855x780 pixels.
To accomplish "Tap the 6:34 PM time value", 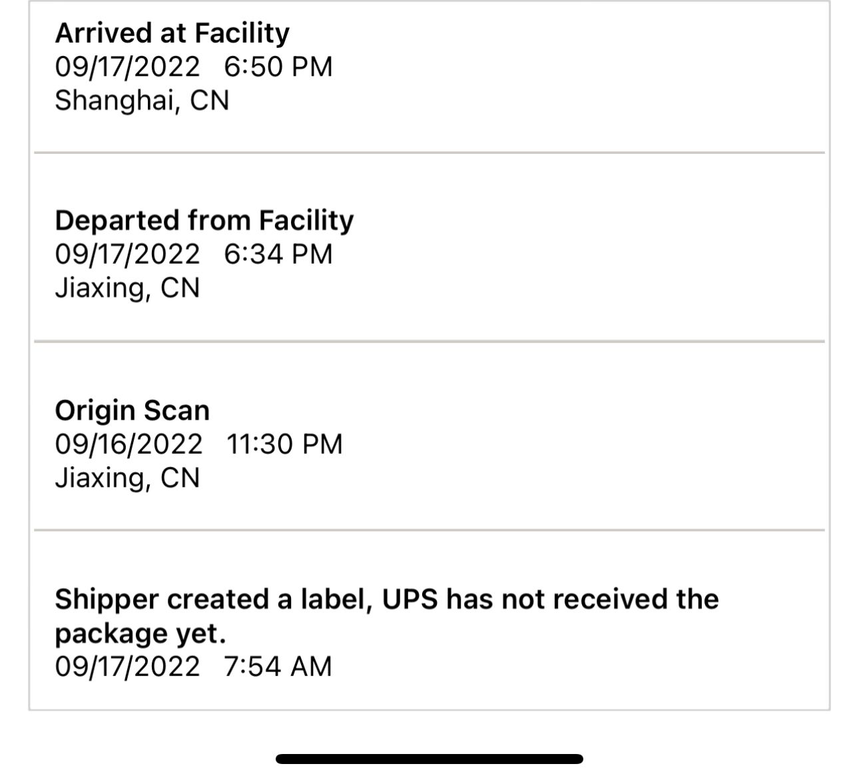I will point(278,254).
